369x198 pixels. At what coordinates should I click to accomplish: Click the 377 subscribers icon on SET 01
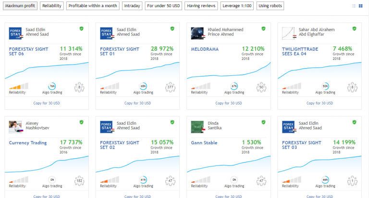(170, 87)
